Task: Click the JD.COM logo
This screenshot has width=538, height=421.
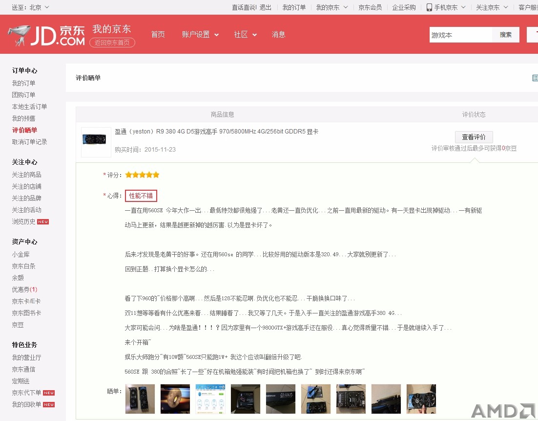Action: click(46, 35)
